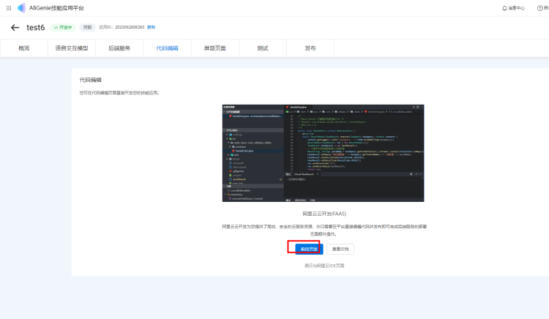Click the 技能 tag label
The image size is (549, 319).
pos(86,27)
